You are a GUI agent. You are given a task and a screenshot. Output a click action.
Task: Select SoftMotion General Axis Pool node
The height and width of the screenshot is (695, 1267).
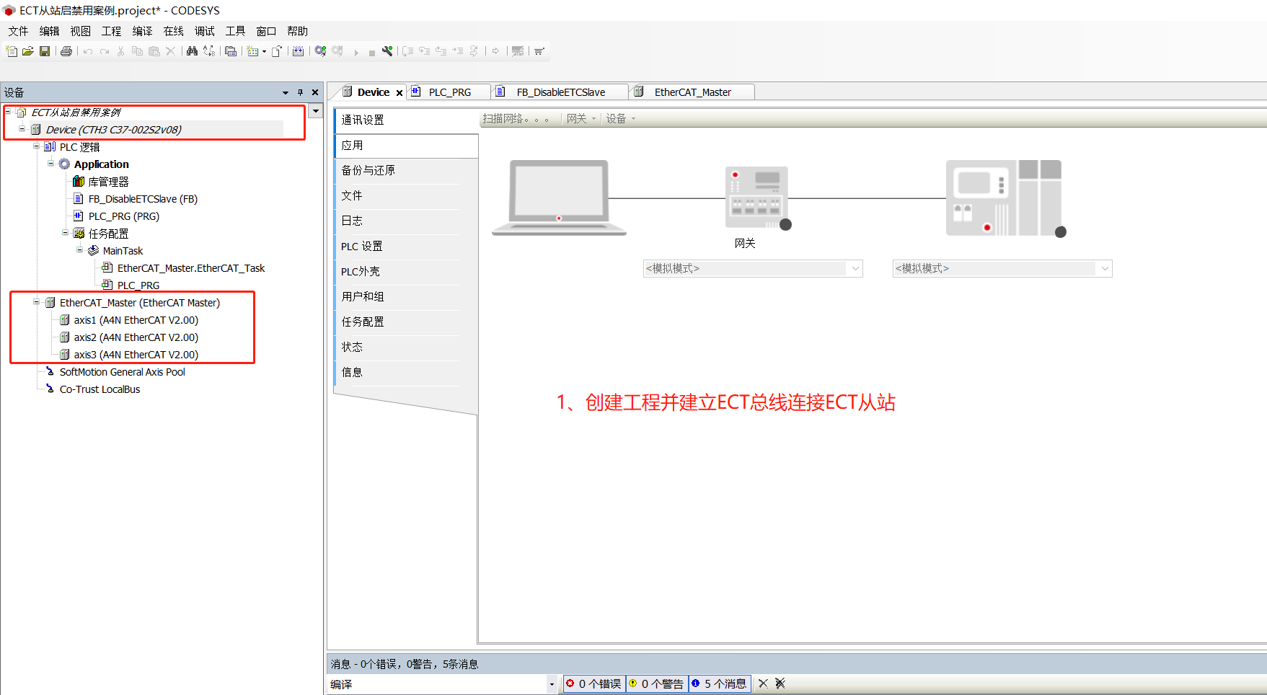[x=122, y=371]
